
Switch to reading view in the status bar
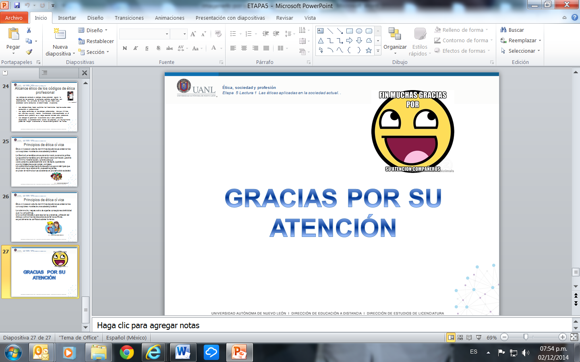(x=469, y=337)
